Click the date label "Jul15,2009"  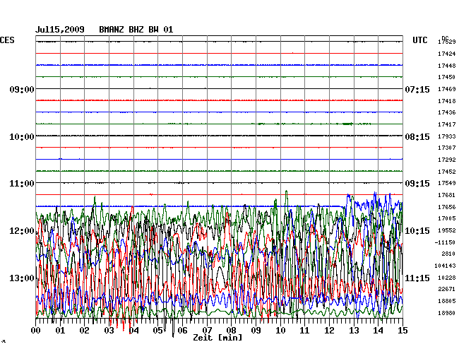tap(60, 30)
